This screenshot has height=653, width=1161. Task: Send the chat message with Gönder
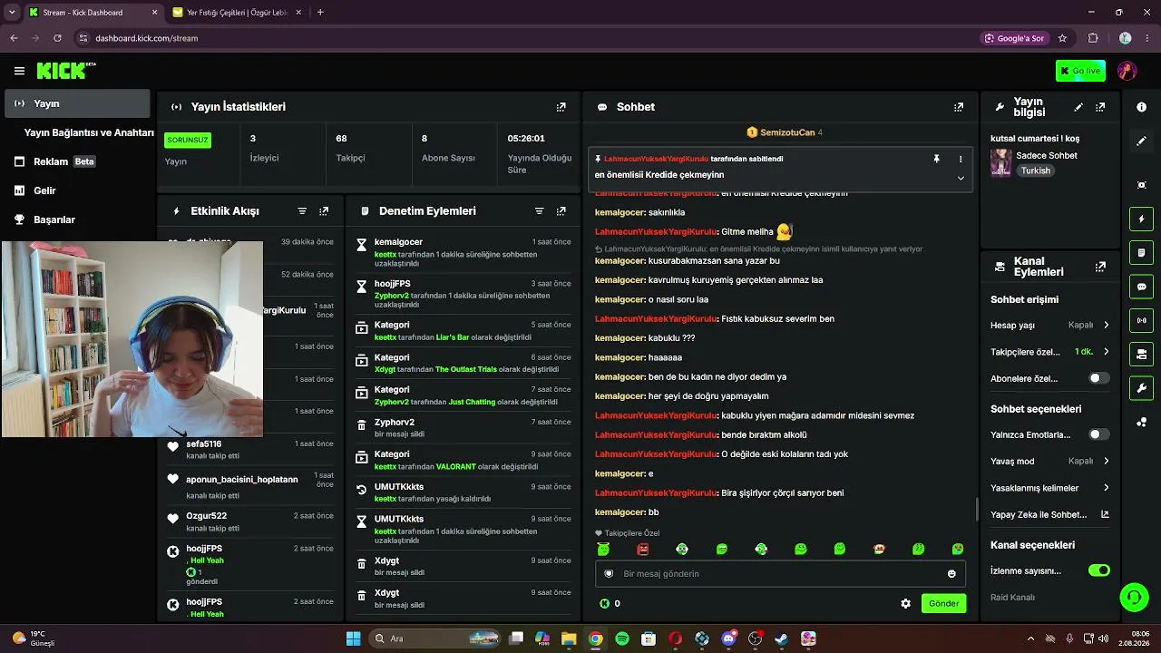click(943, 603)
